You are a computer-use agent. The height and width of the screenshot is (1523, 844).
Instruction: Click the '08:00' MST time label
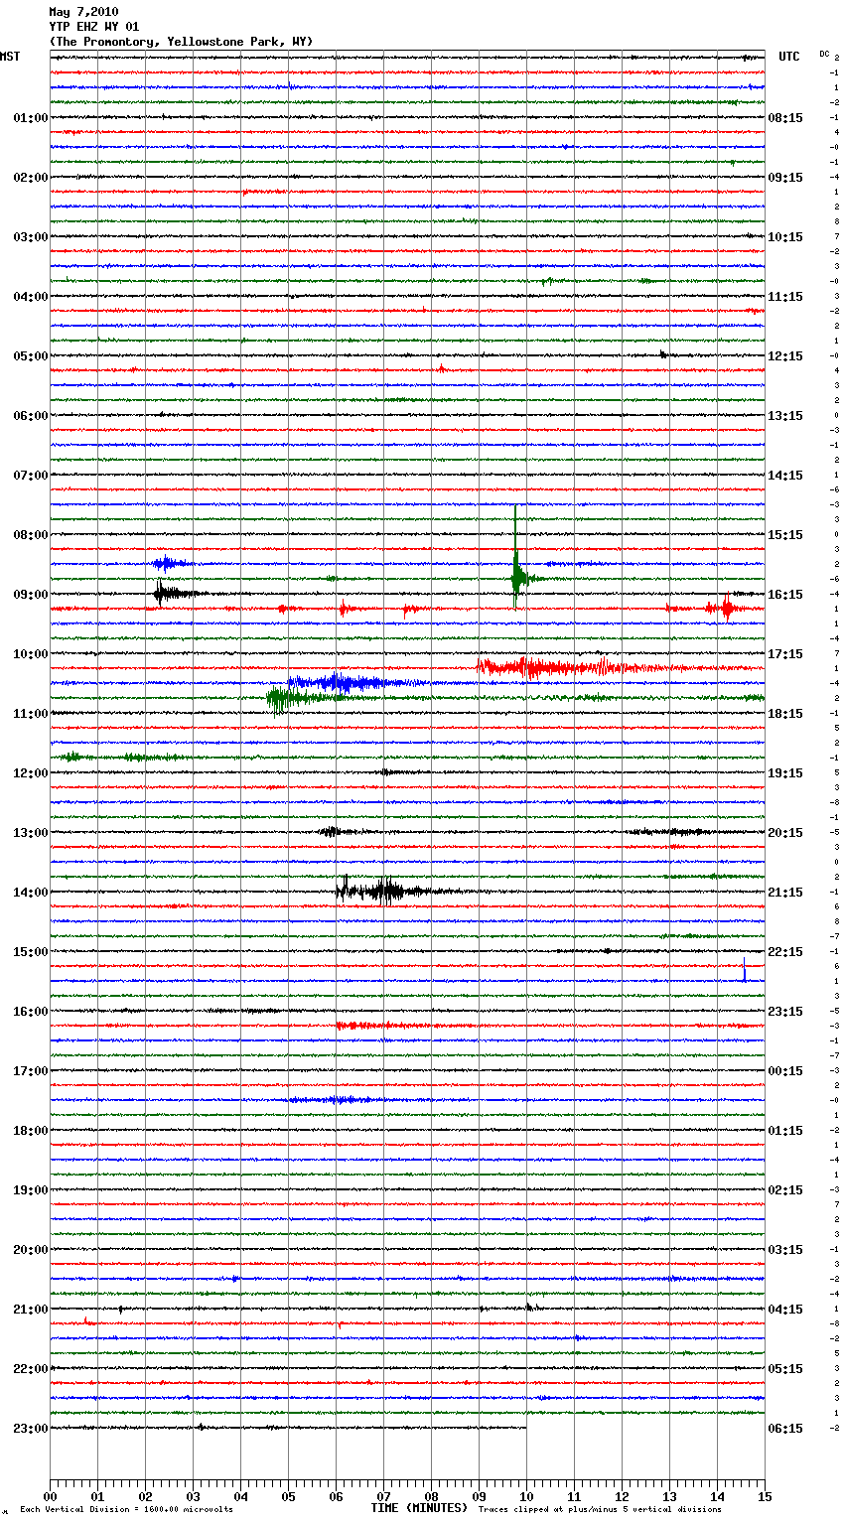click(31, 535)
